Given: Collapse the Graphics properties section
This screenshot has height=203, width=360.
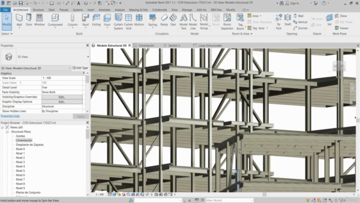Looking at the screenshot, I should [84, 73].
